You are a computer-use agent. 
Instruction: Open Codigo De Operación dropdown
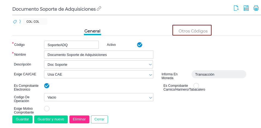click(98, 97)
